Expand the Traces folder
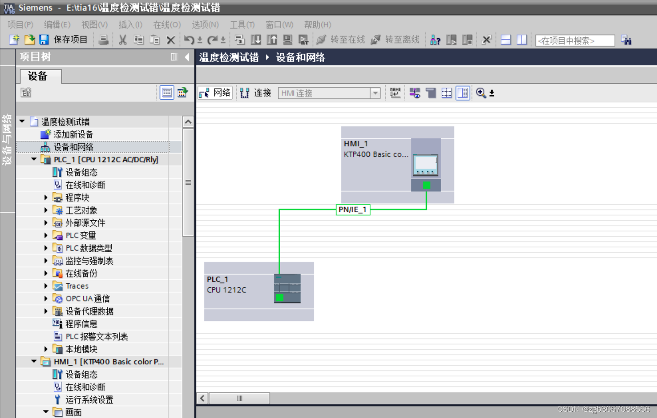 point(46,286)
